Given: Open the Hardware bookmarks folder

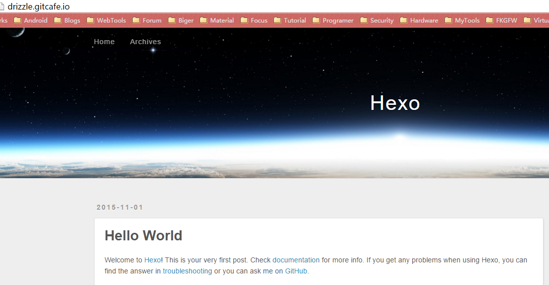Looking at the screenshot, I should click(419, 20).
